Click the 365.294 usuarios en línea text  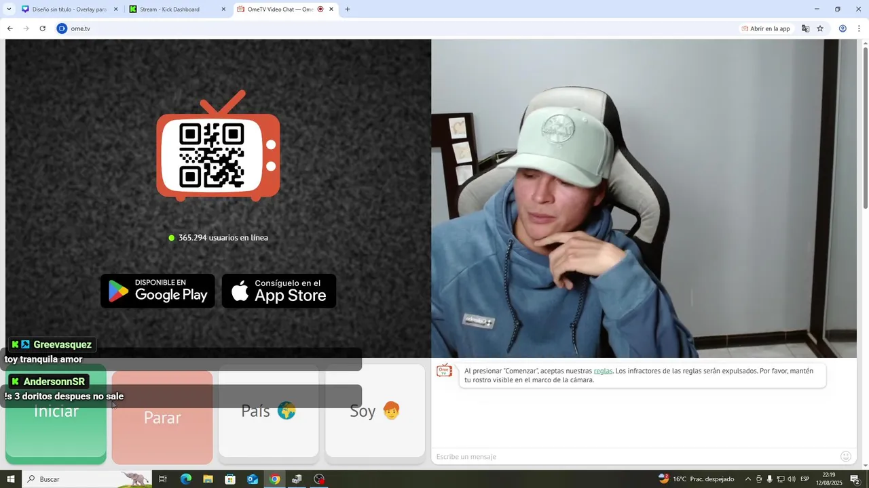(x=223, y=238)
